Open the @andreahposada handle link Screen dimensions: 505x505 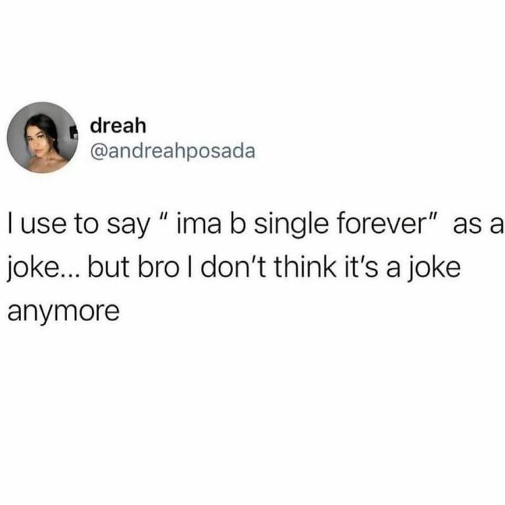coord(173,151)
